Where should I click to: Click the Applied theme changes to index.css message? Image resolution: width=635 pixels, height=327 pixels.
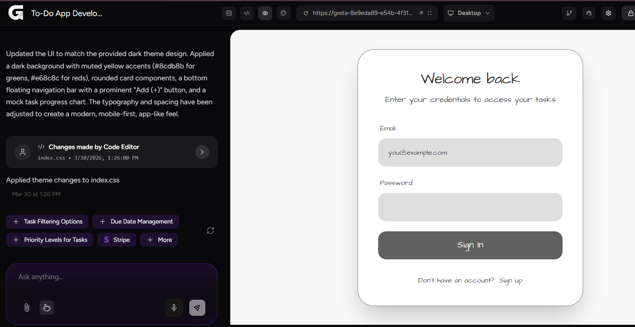tap(63, 180)
